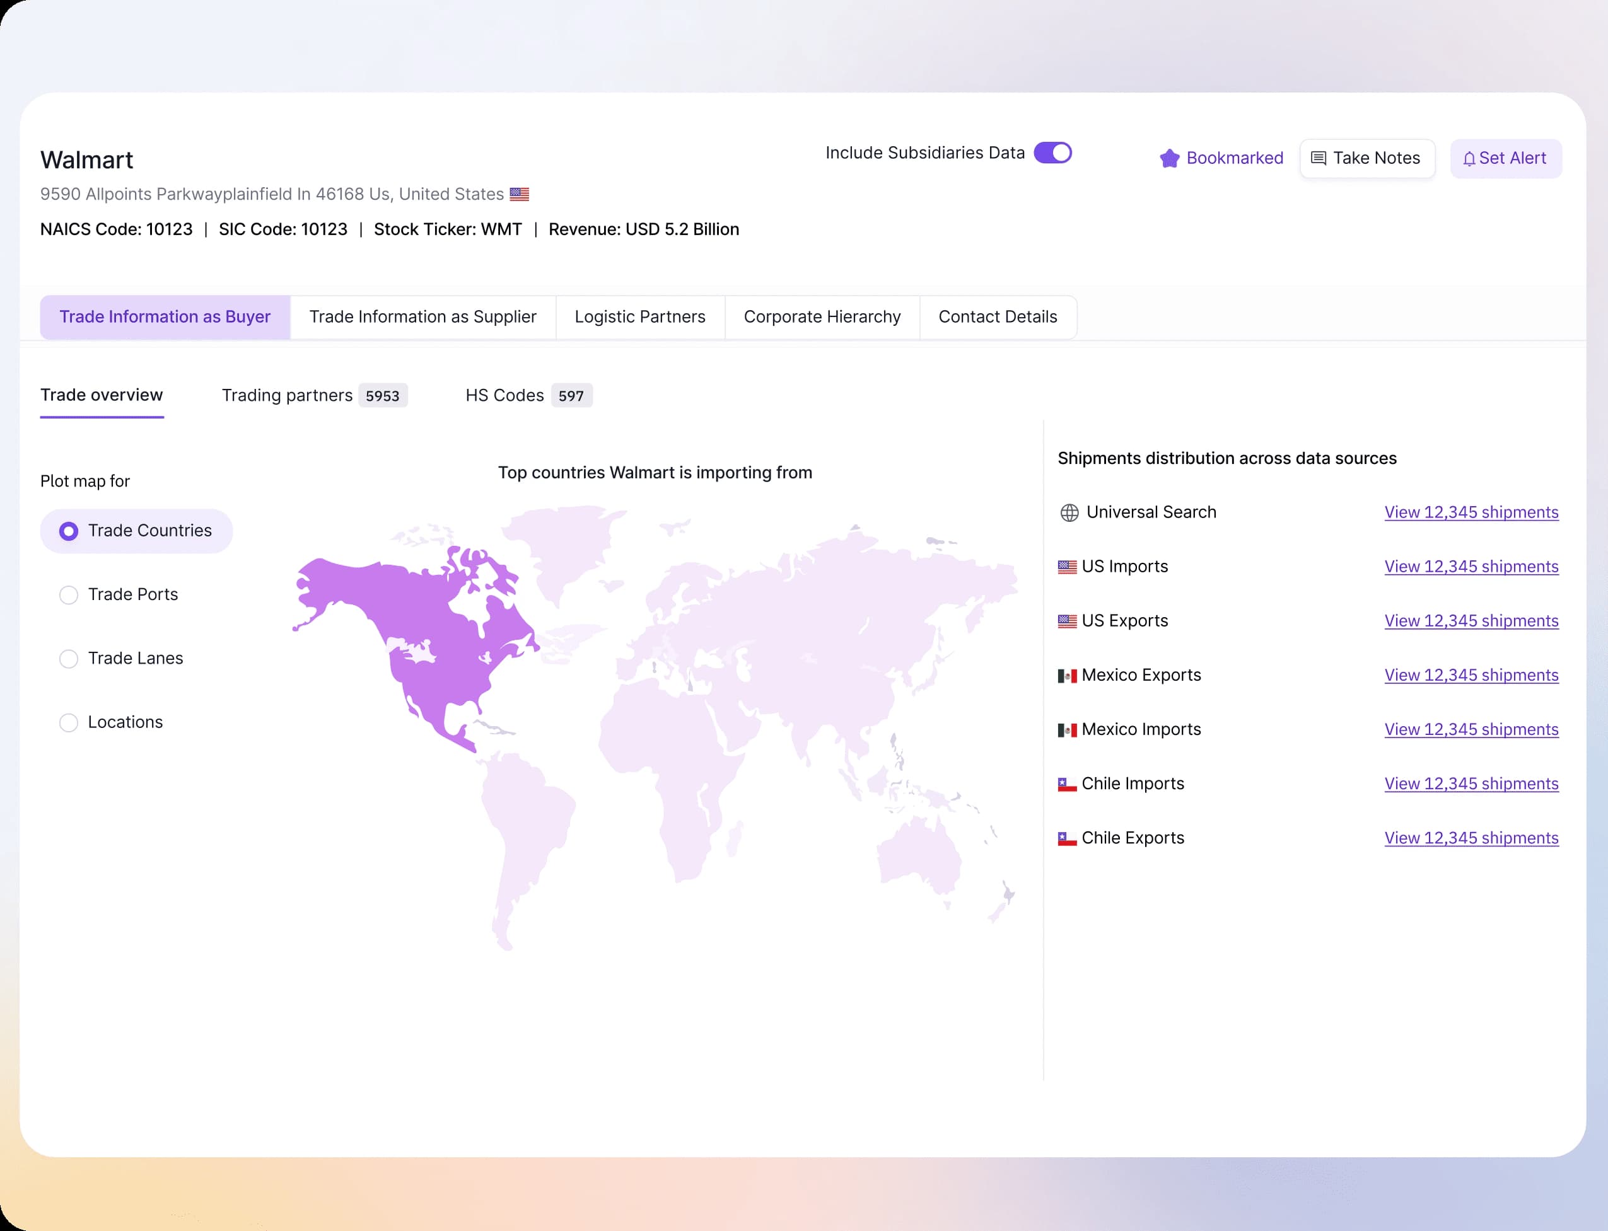
Task: Open the Corporate Hierarchy tab
Action: (x=822, y=317)
